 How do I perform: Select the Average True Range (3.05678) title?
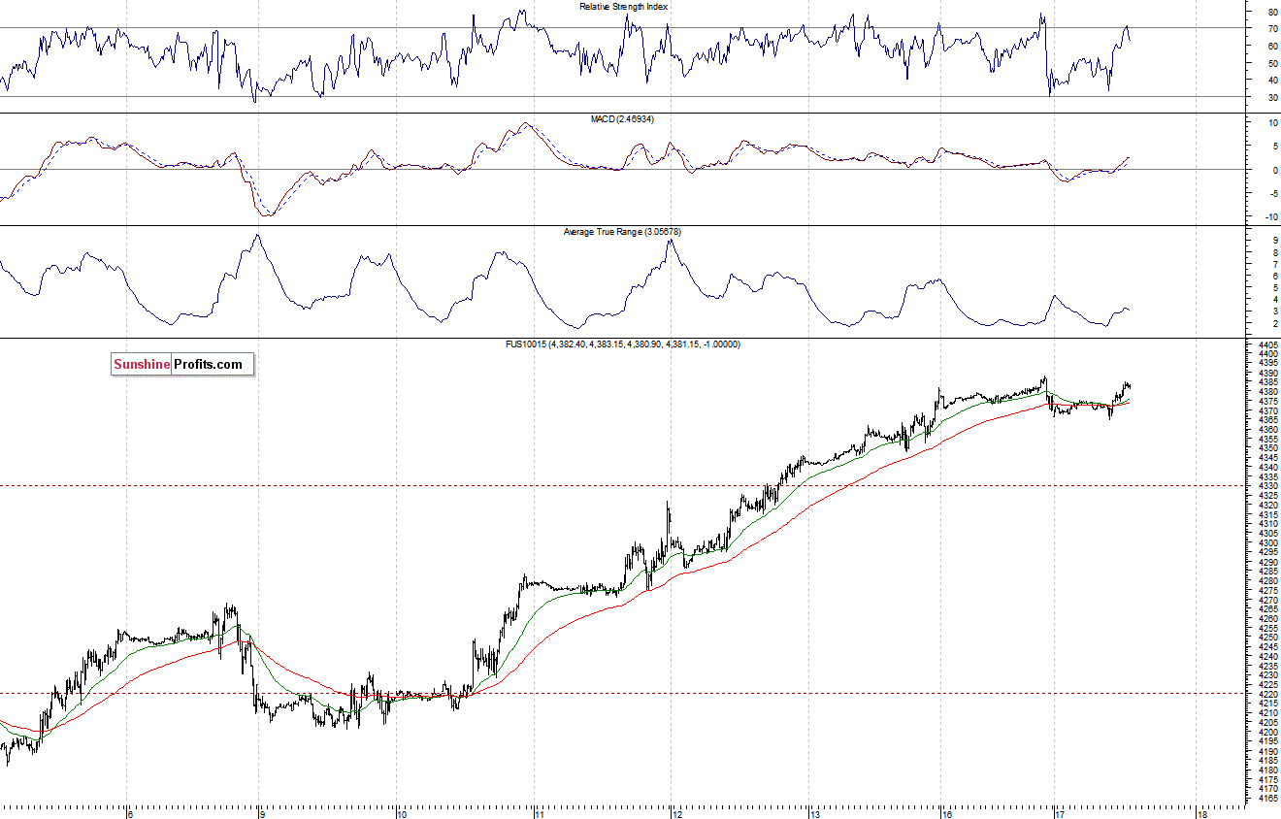coord(623,232)
